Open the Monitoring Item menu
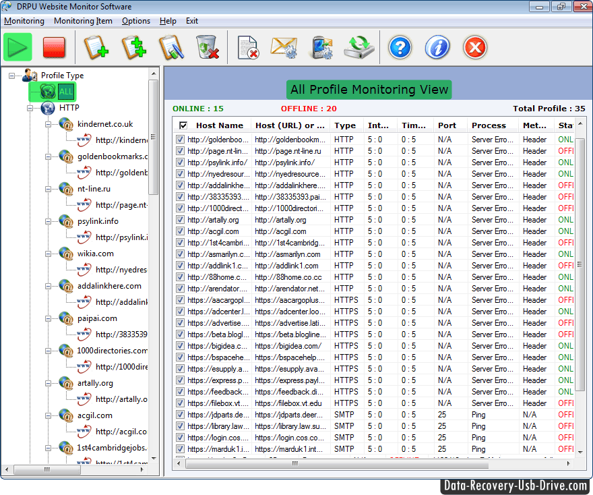This screenshot has height=495, width=593. (x=83, y=21)
